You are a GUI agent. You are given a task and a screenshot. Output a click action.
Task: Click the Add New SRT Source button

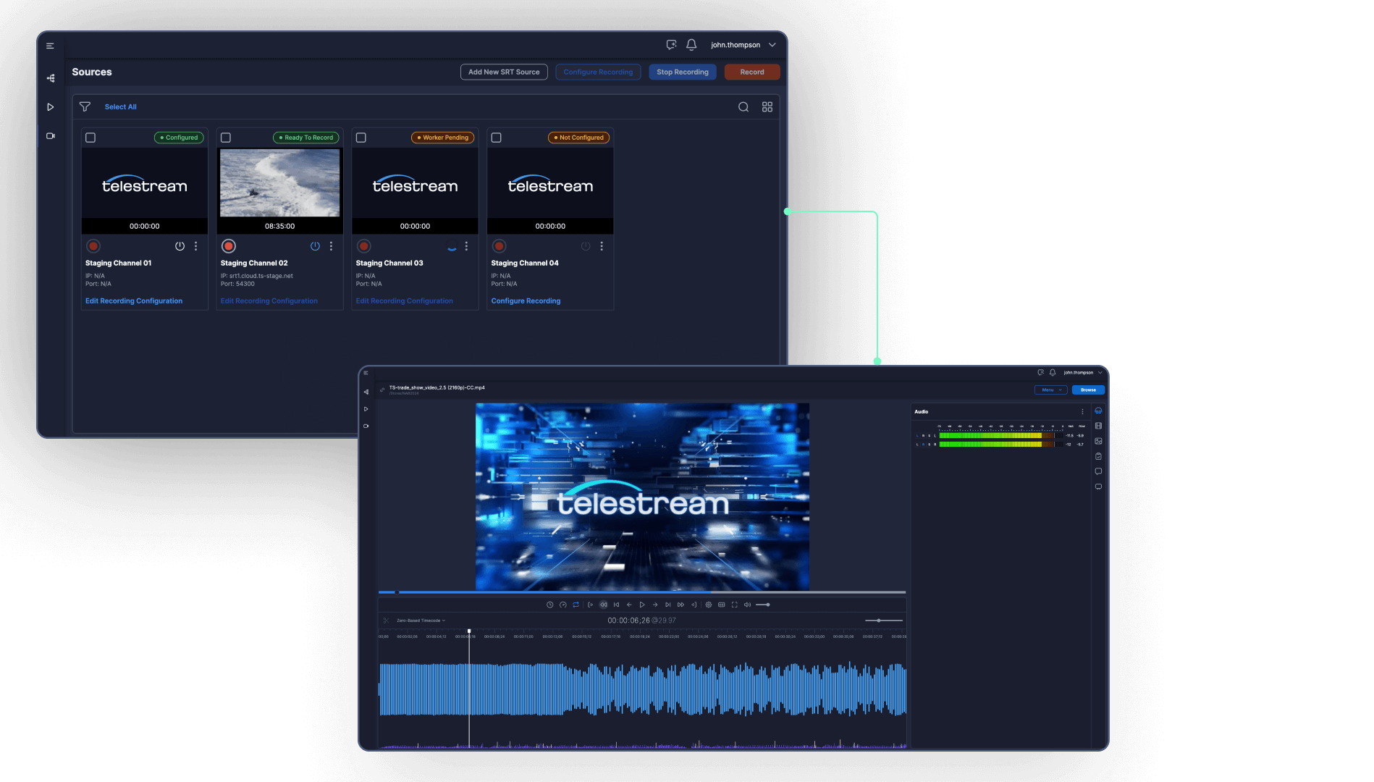pos(504,72)
